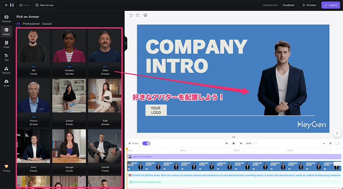Open the Template sidebar panel
Image resolution: width=343 pixels, height=189 pixels.
point(7,19)
